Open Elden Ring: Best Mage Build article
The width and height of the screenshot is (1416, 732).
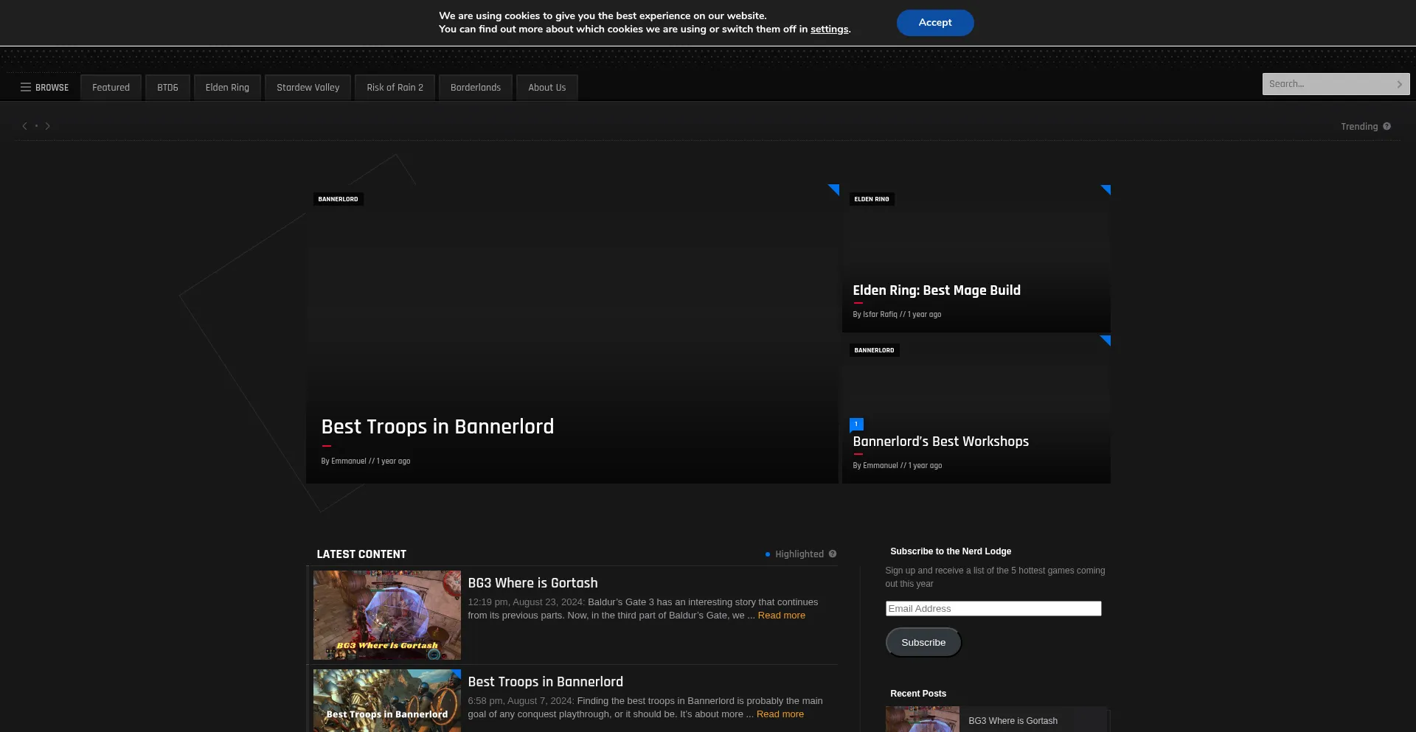pos(936,290)
